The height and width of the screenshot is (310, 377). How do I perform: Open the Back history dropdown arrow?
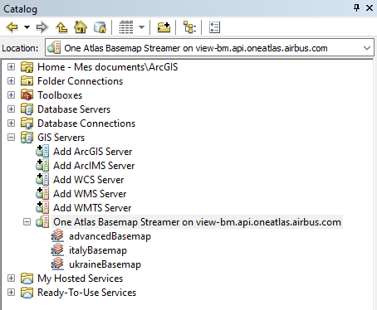click(x=27, y=27)
